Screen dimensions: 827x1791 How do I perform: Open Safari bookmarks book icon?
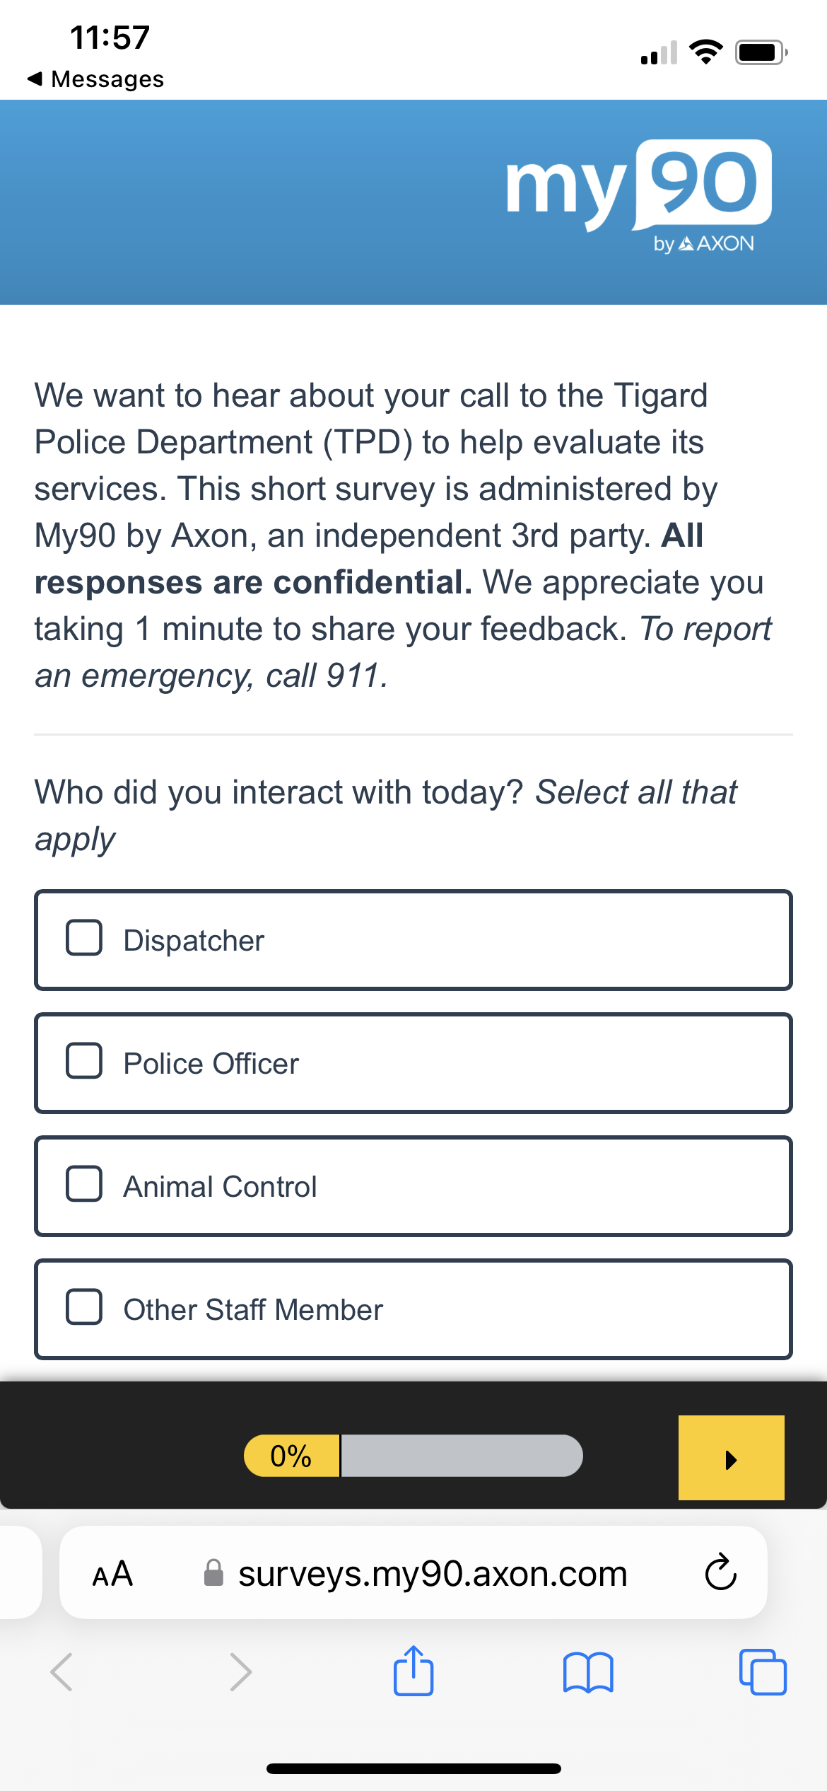click(x=588, y=1672)
